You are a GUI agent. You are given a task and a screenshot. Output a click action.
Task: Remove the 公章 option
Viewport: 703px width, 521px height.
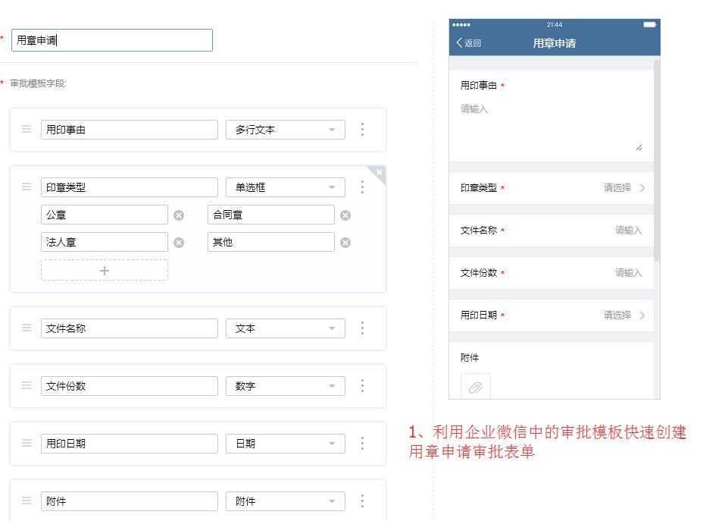point(179,215)
